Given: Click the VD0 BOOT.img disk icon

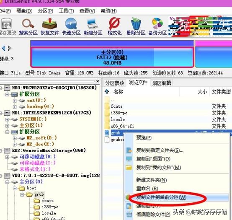Looking at the screenshot, I should 7,176.
